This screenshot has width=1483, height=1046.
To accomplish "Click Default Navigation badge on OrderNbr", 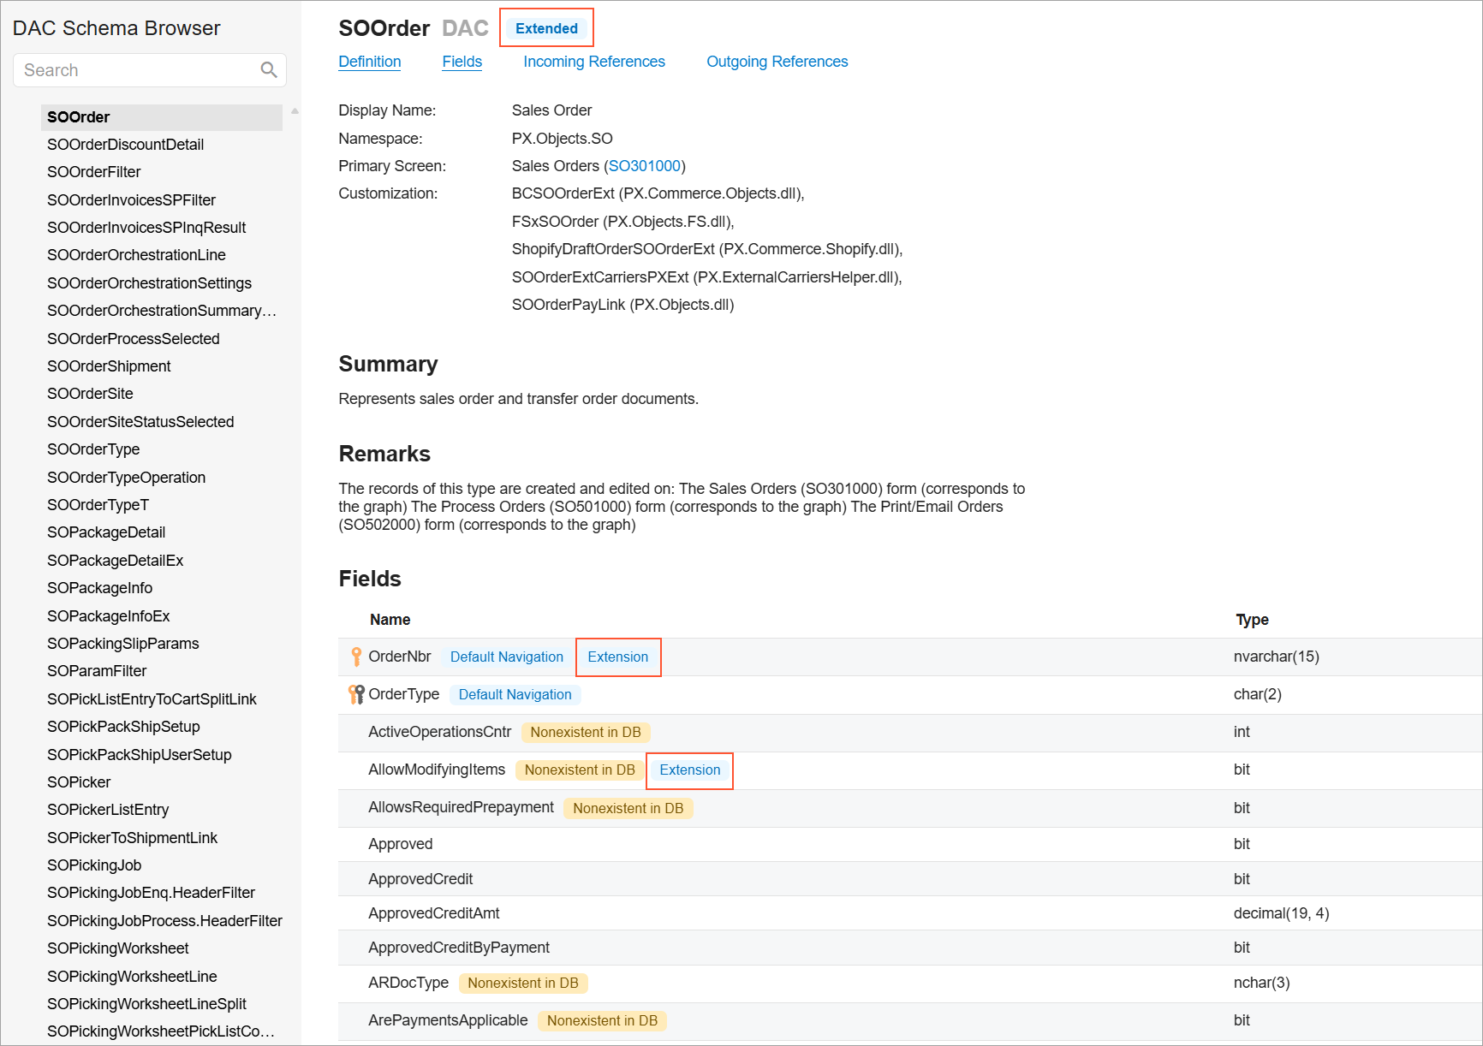I will pyautogui.click(x=507, y=657).
